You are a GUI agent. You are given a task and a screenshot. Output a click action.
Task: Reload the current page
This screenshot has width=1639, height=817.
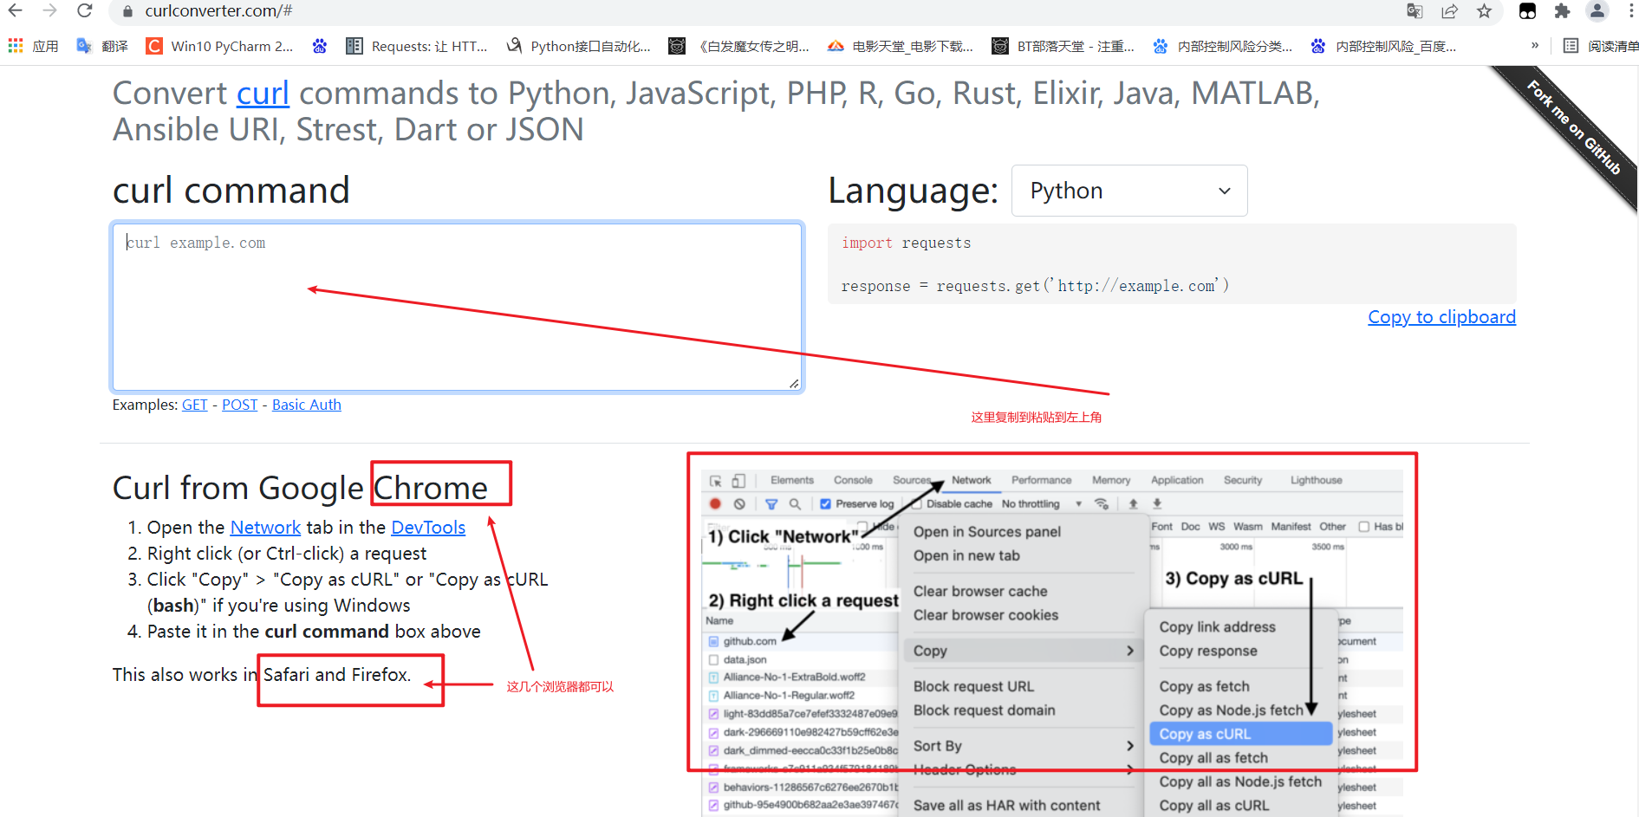pyautogui.click(x=84, y=11)
